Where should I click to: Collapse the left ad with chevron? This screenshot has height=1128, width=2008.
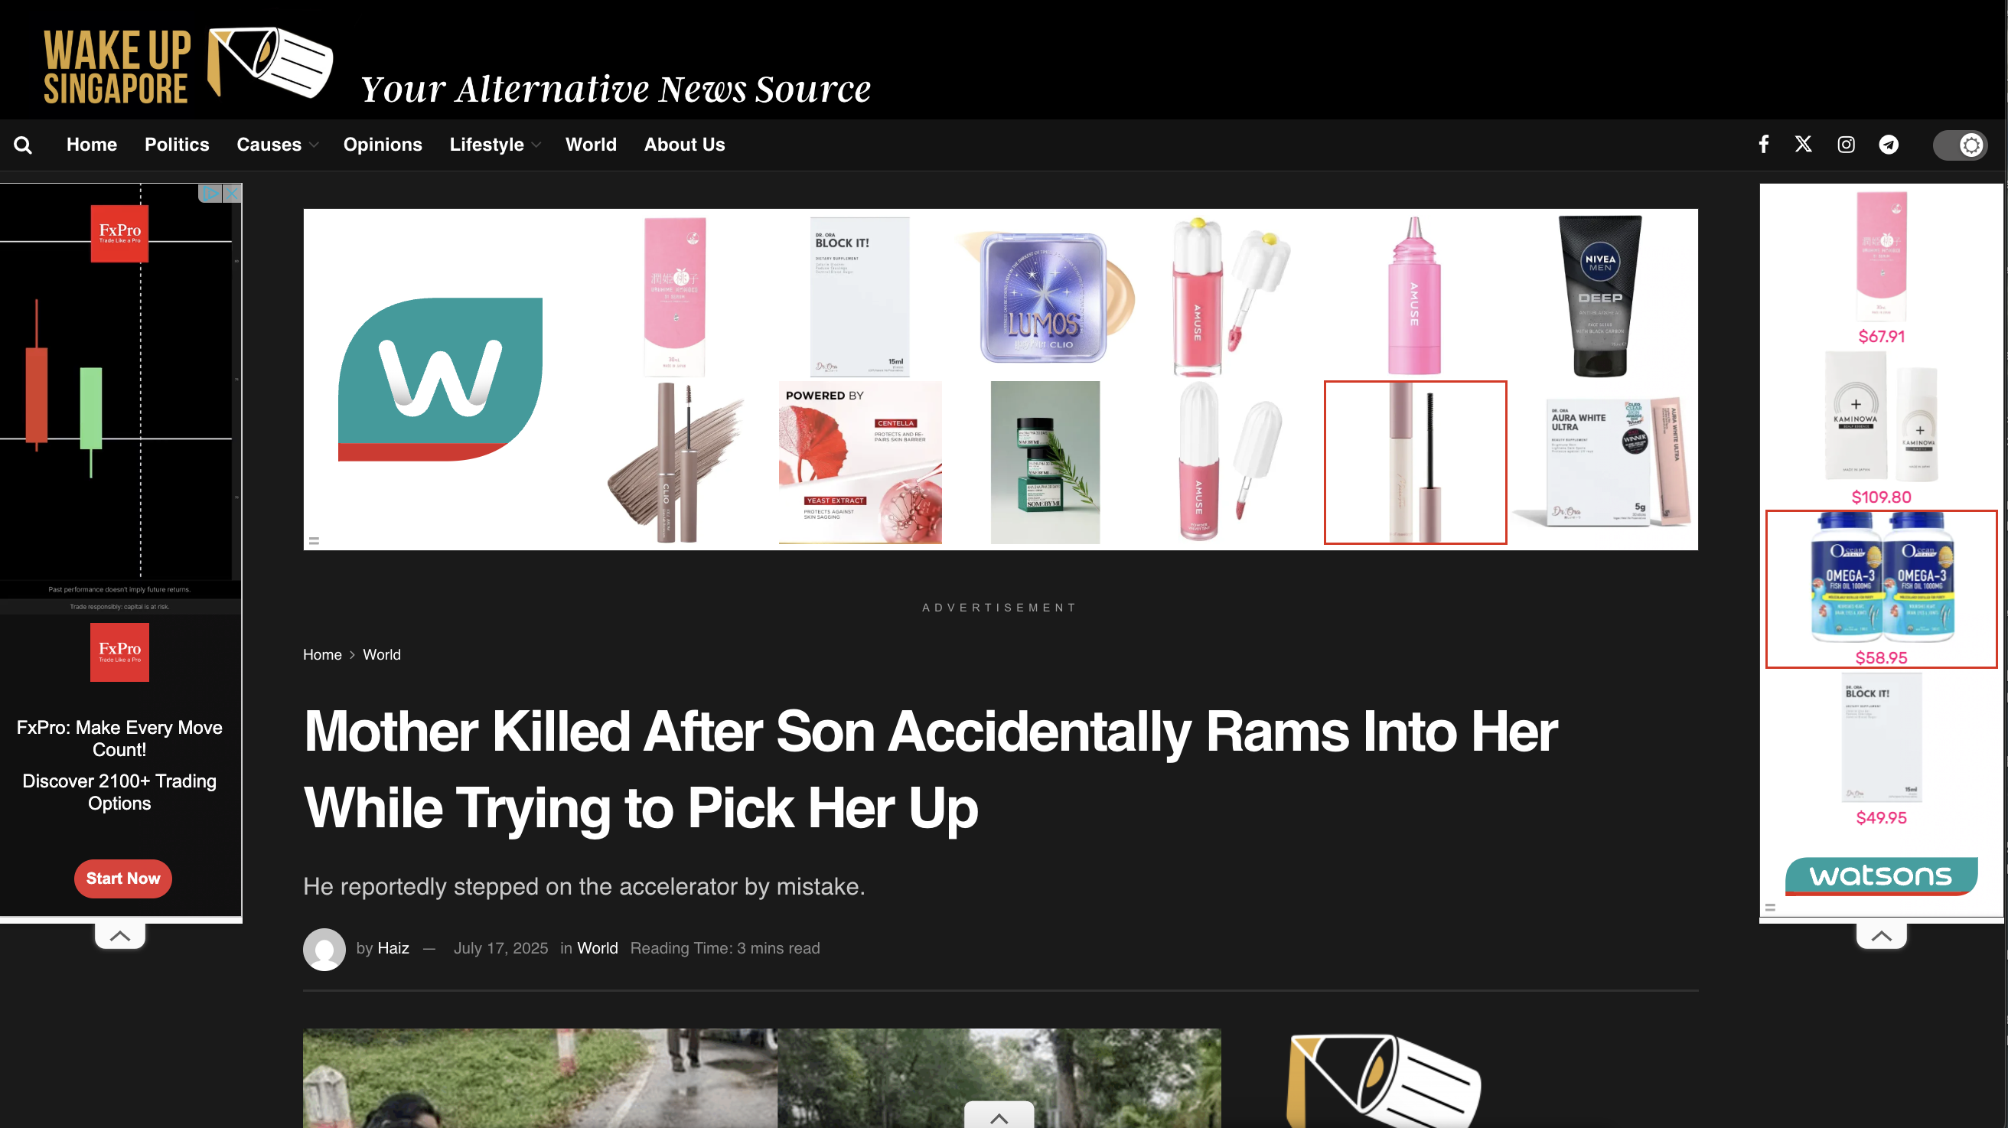click(120, 935)
